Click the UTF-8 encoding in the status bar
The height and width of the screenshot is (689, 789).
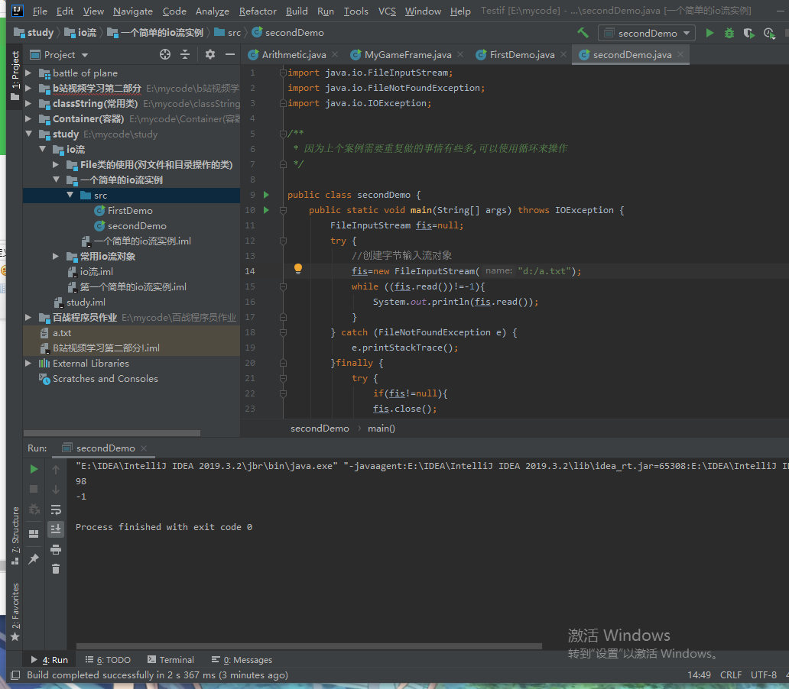click(763, 675)
